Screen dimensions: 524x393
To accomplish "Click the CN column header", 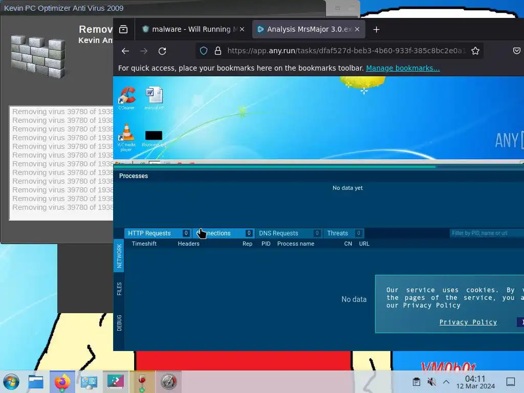I will point(348,244).
